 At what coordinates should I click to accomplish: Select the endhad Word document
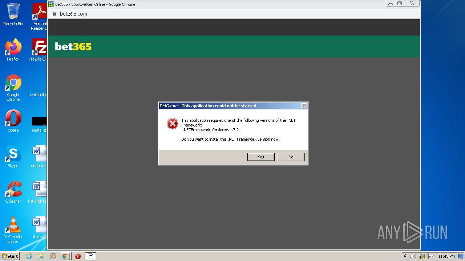[x=39, y=157]
